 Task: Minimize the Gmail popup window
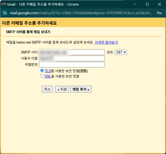coord(135,4)
